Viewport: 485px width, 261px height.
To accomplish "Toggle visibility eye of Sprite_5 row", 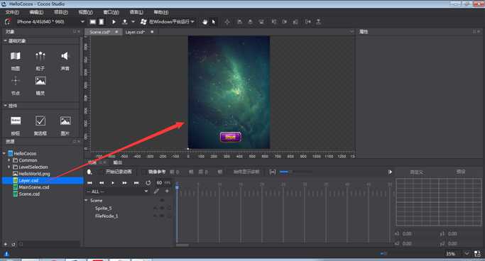I will 162,209.
